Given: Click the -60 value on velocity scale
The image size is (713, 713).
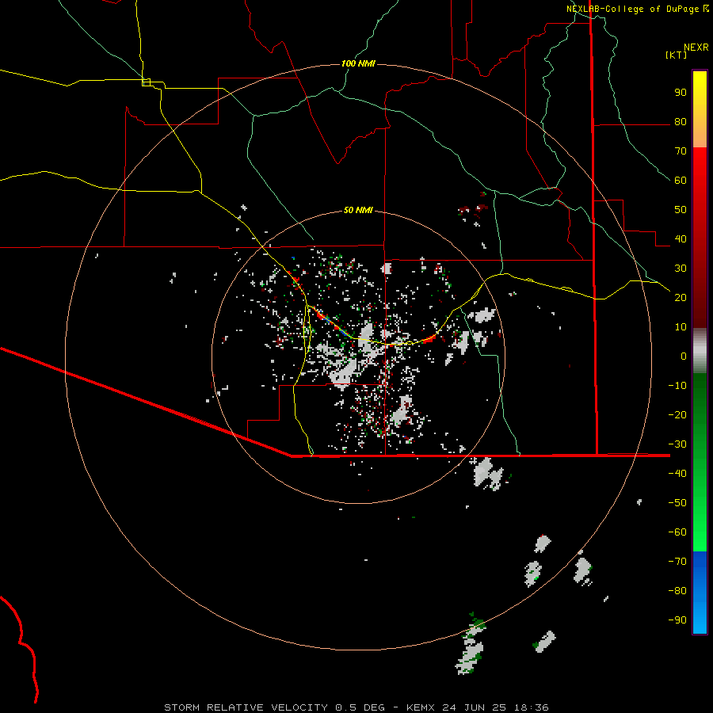Looking at the screenshot, I should [677, 532].
